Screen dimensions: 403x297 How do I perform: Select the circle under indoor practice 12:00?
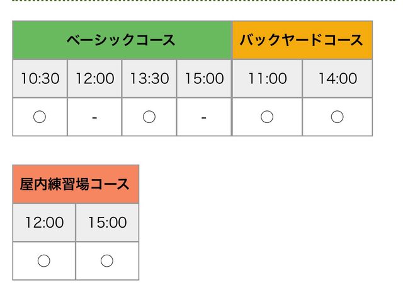click(x=44, y=260)
